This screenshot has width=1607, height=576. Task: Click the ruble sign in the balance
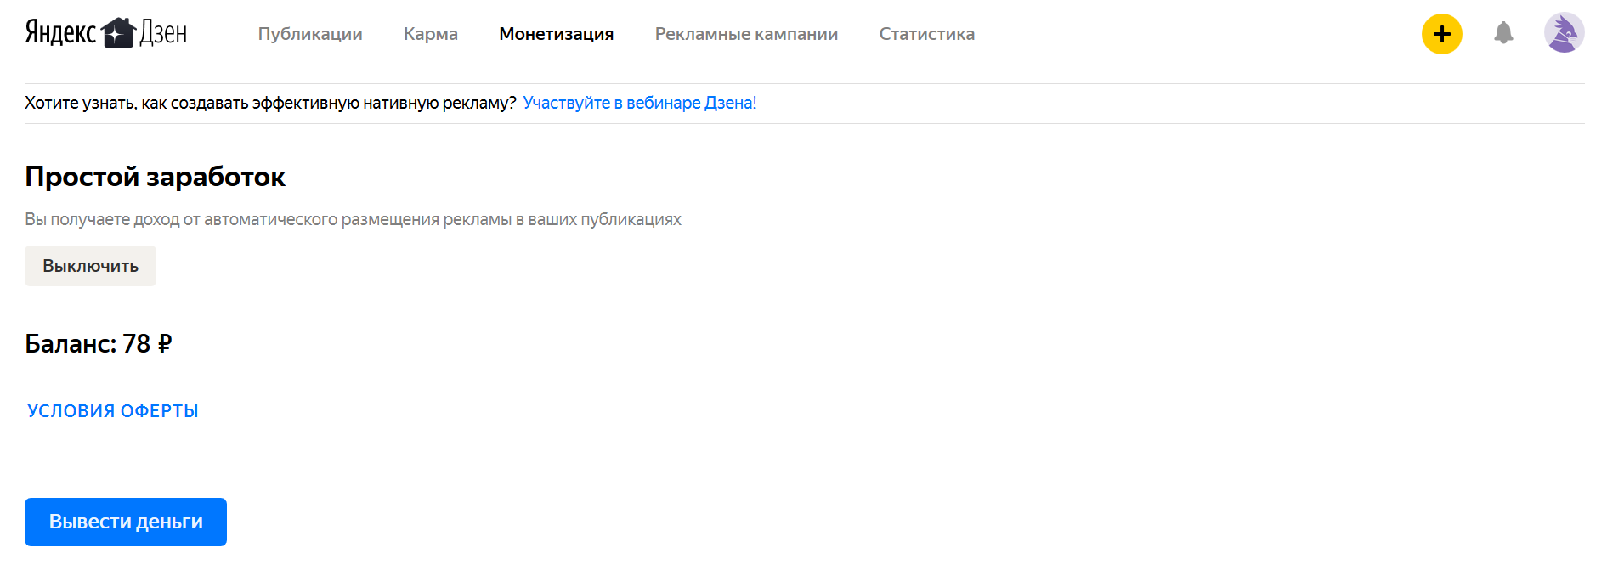point(165,343)
